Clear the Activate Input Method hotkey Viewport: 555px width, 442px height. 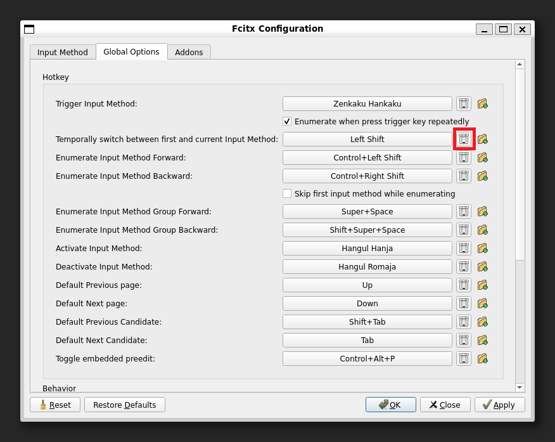pos(463,249)
